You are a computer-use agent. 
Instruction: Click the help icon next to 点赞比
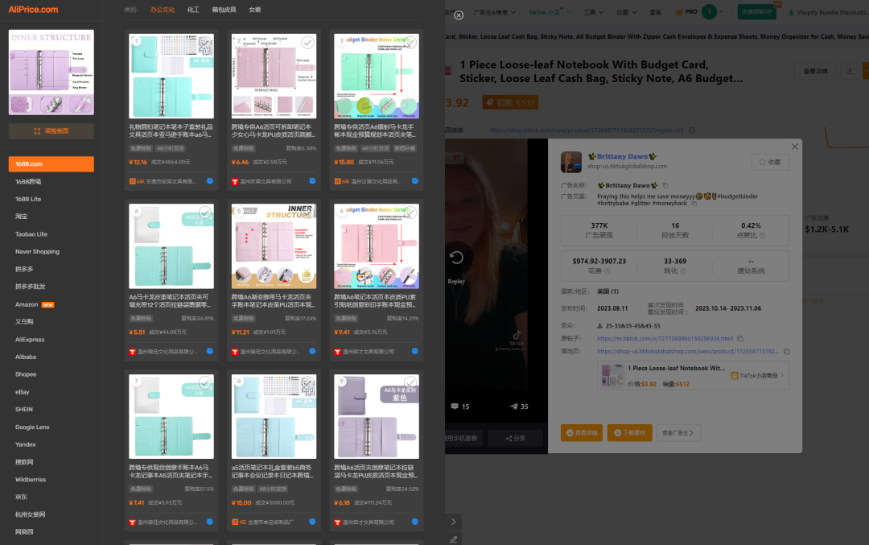click(763, 235)
